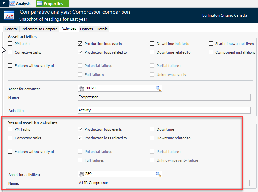Click the magnifier lookup icon beside asset 259

158,174
